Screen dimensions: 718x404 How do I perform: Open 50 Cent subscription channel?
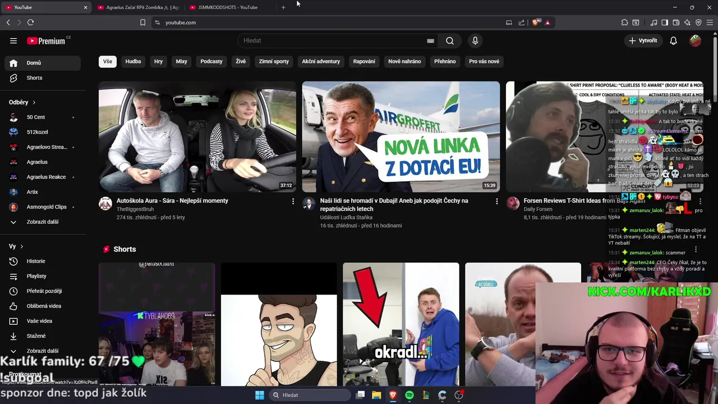(43, 117)
